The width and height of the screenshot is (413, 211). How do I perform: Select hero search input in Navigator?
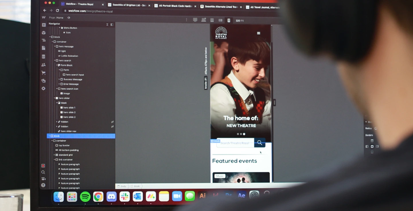[x=73, y=75]
